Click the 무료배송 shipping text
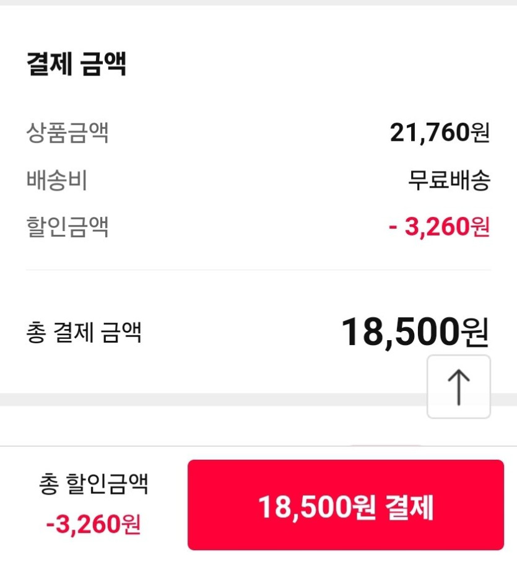Viewport: 517px width, 562px height. pos(449,180)
